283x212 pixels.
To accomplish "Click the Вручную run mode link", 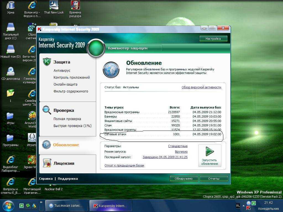I will (181, 152).
